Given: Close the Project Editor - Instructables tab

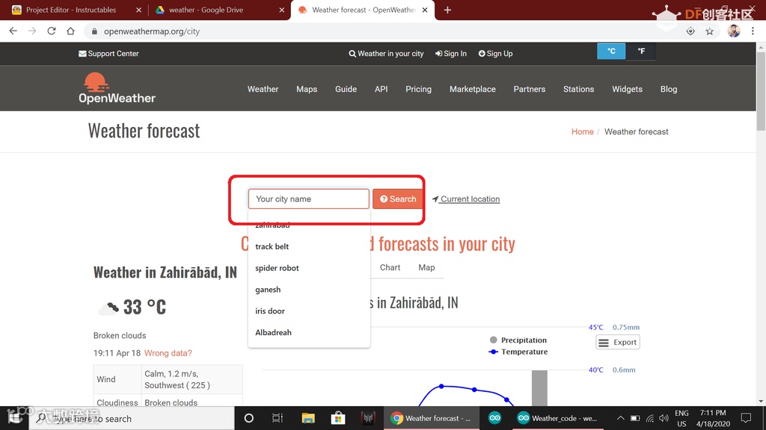Looking at the screenshot, I should (x=138, y=10).
